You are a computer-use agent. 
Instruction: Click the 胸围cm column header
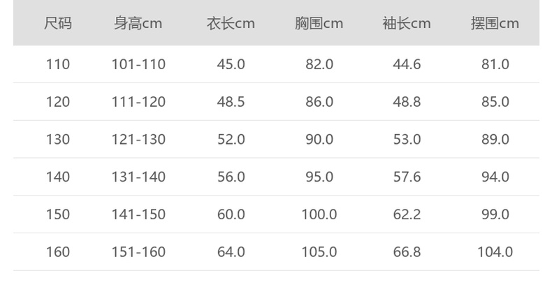tap(319, 24)
